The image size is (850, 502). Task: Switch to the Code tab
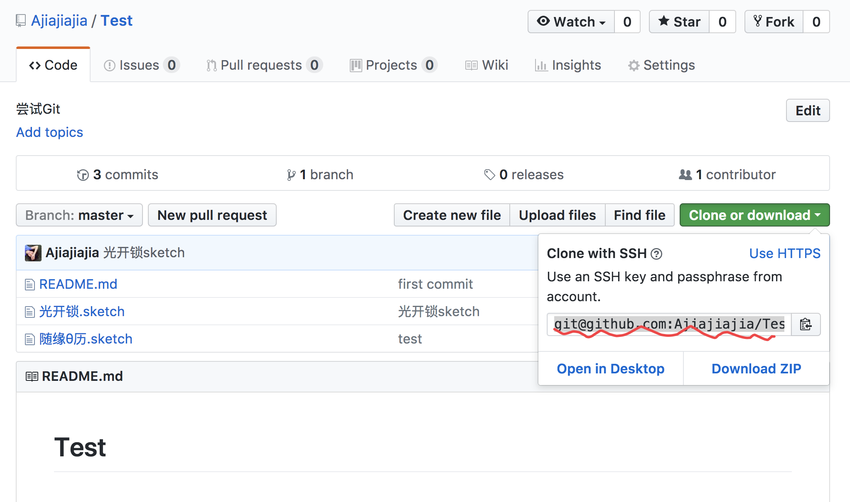(53, 65)
